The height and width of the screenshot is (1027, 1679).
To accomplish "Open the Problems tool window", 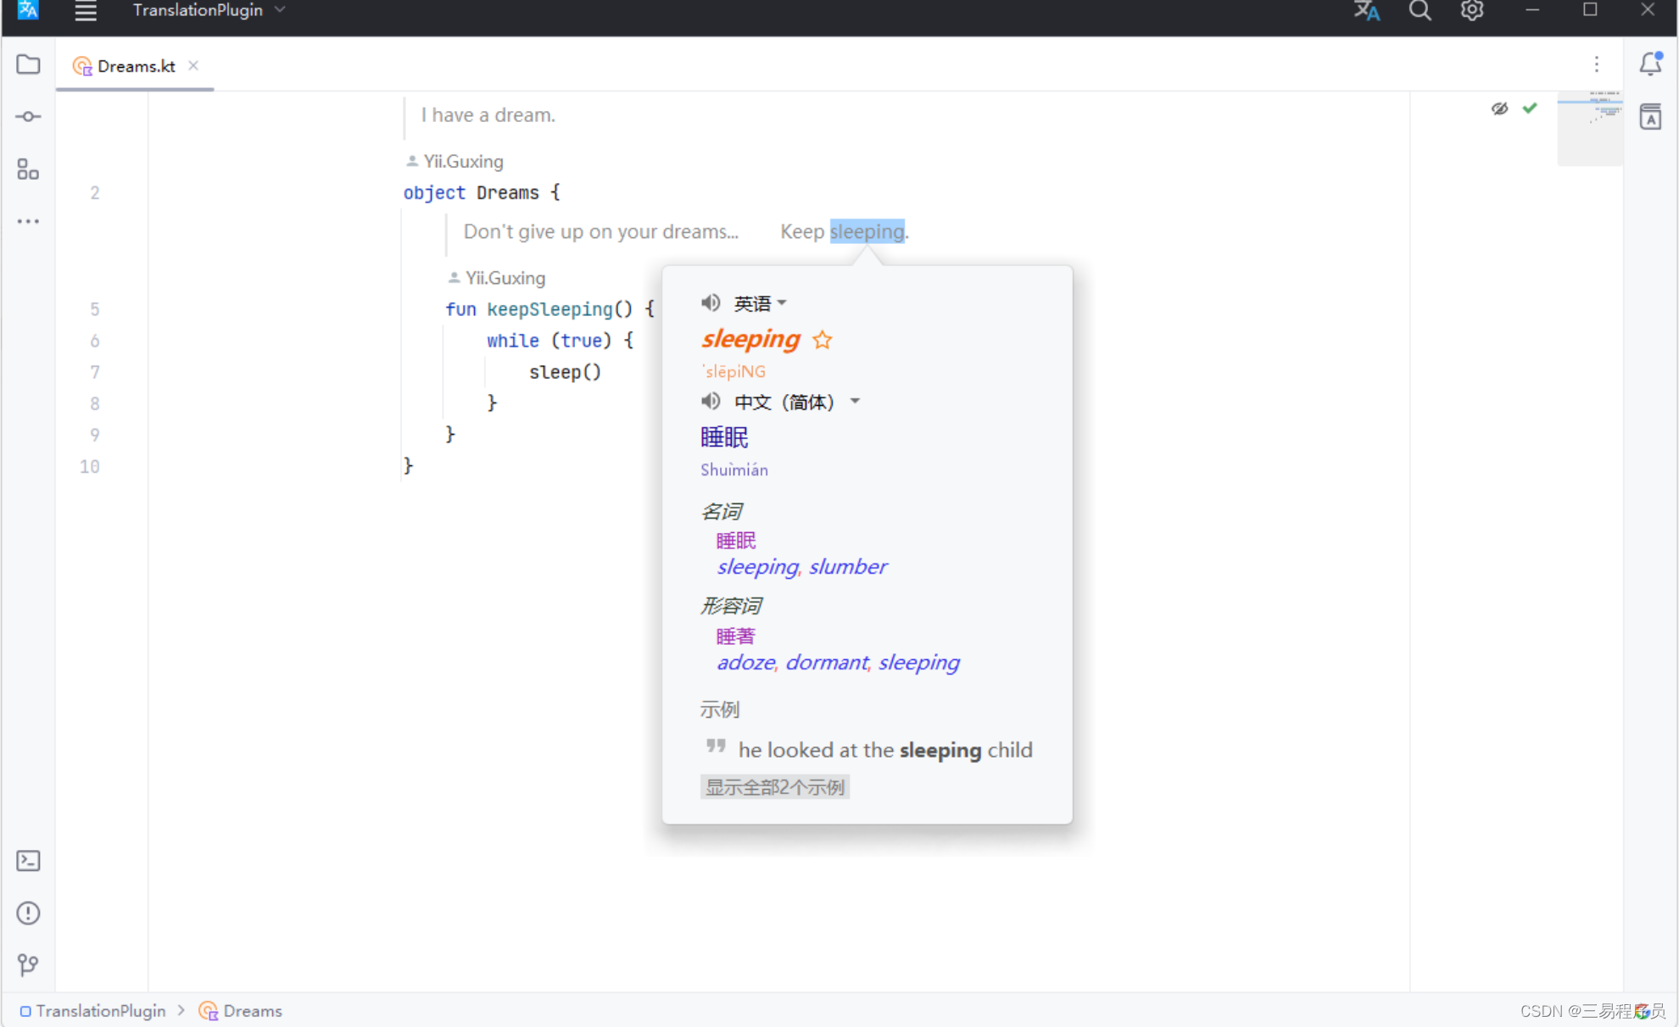I will 28,913.
